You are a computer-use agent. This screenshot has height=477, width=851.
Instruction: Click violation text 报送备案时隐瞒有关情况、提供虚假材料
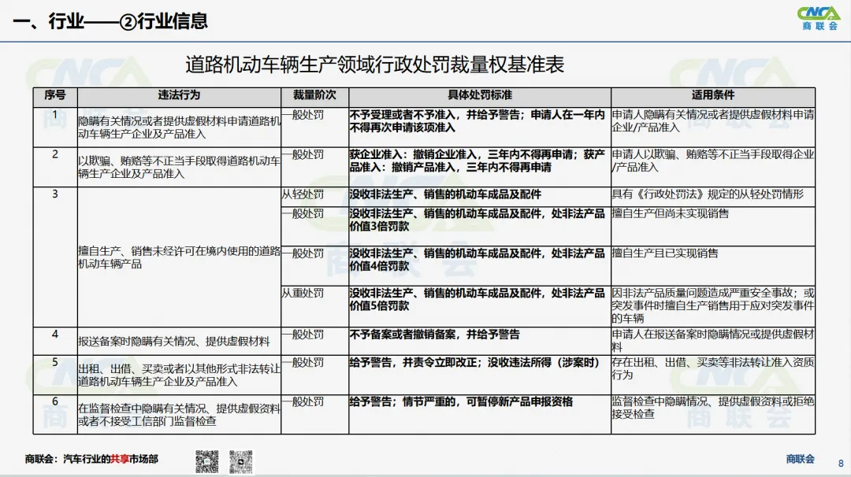(173, 342)
